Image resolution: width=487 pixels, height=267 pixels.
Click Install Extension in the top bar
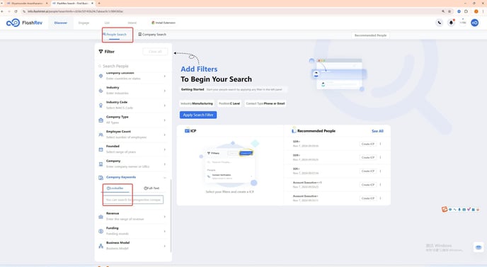click(164, 23)
